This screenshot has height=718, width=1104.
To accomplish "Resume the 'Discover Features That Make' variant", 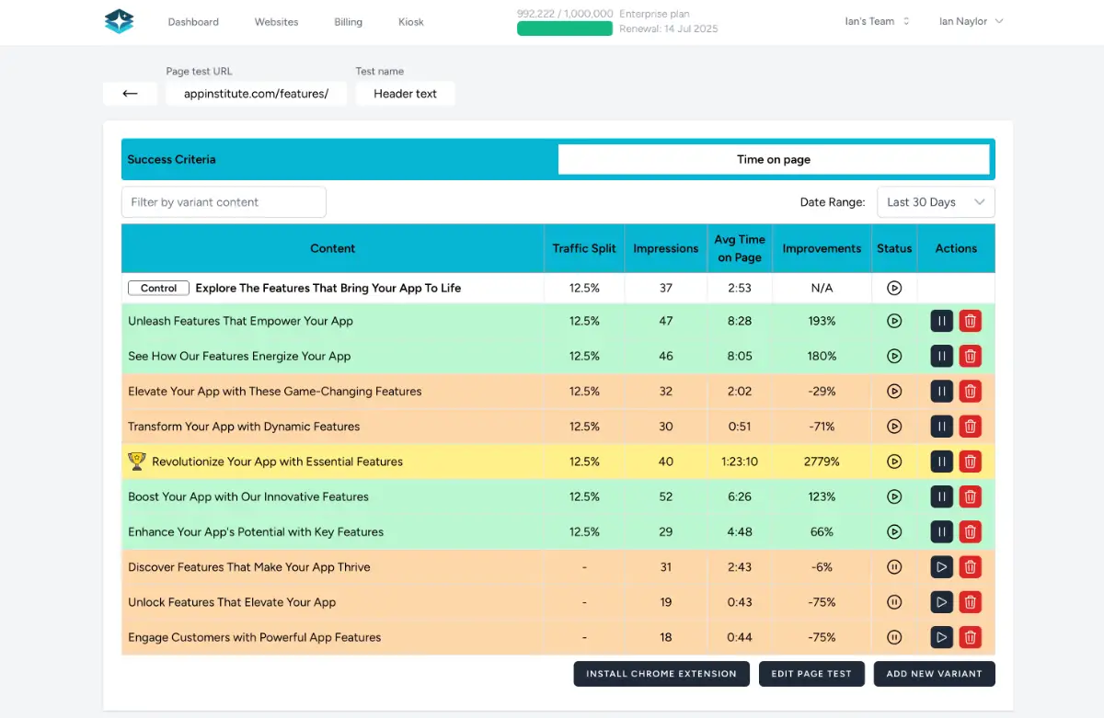I will (x=941, y=567).
